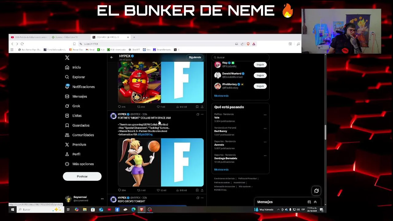Reload the page in the browser
393x221 pixels.
[x=22, y=44]
